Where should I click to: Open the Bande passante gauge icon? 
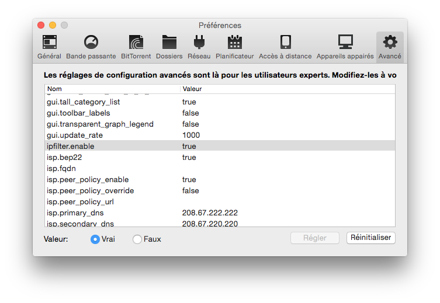(x=91, y=42)
